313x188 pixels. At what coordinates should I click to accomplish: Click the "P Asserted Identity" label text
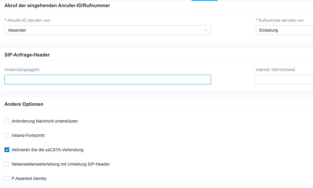(x=29, y=178)
